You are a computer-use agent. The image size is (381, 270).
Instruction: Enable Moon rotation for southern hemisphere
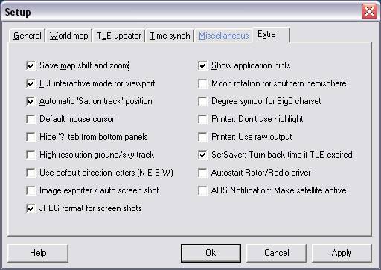tap(202, 83)
